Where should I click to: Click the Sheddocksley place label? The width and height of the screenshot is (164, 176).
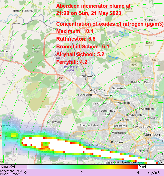[x=89, y=125]
